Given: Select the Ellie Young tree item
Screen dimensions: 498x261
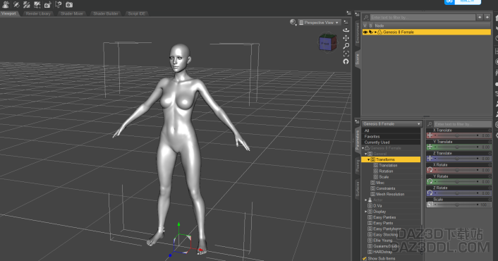Looking at the screenshot, I should (x=383, y=241).
